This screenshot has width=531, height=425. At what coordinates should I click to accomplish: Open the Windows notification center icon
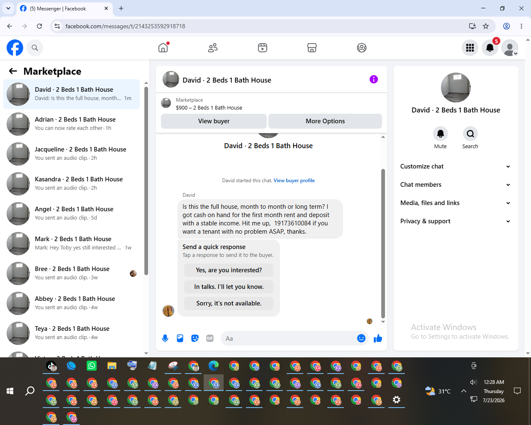pos(517,391)
